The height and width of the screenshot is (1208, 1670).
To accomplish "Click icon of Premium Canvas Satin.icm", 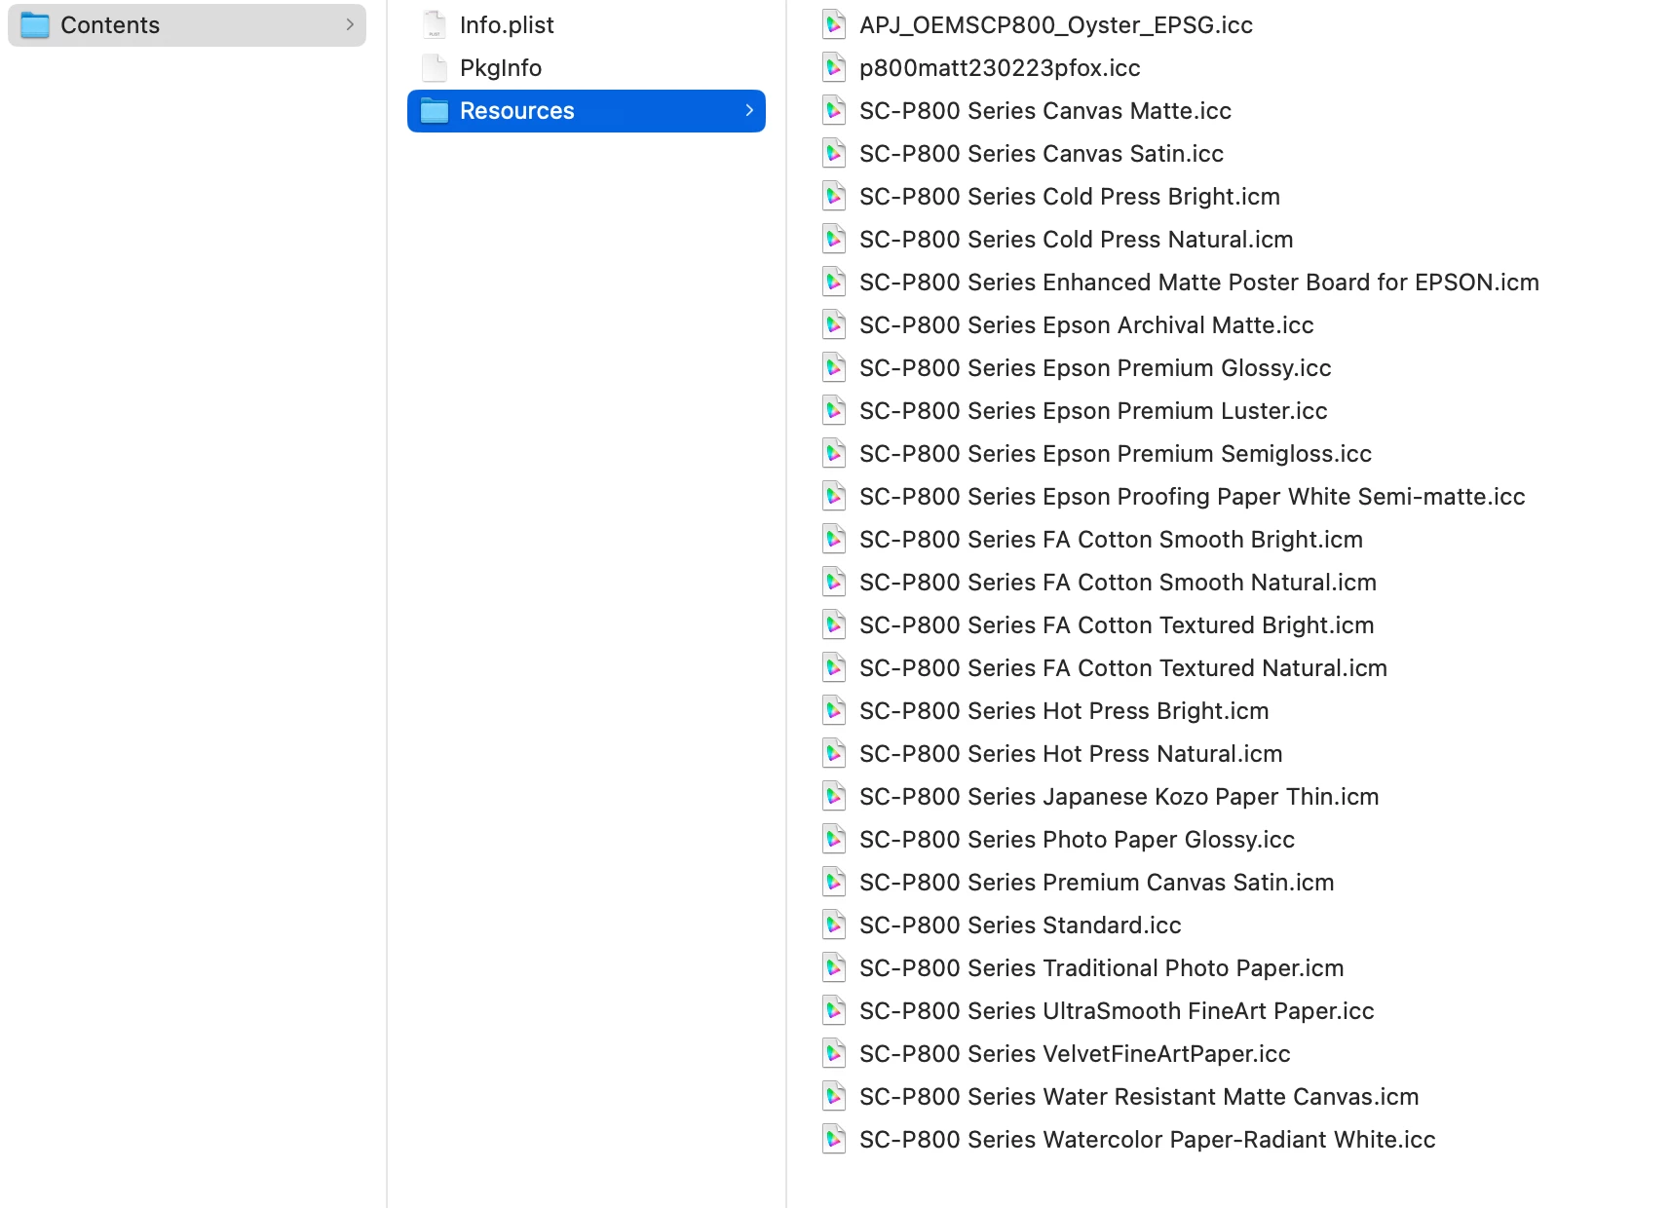I will 834,883.
